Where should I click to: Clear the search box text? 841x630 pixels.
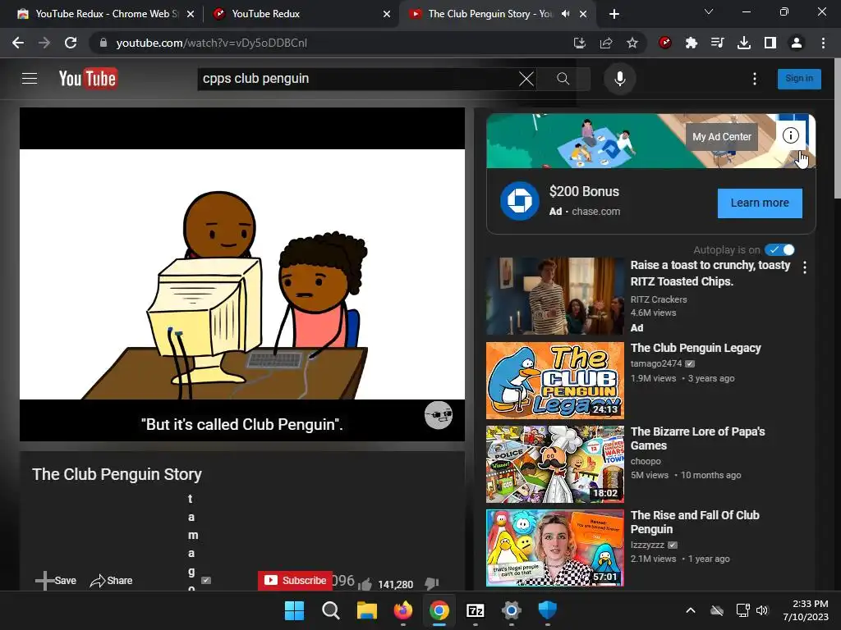pos(526,79)
